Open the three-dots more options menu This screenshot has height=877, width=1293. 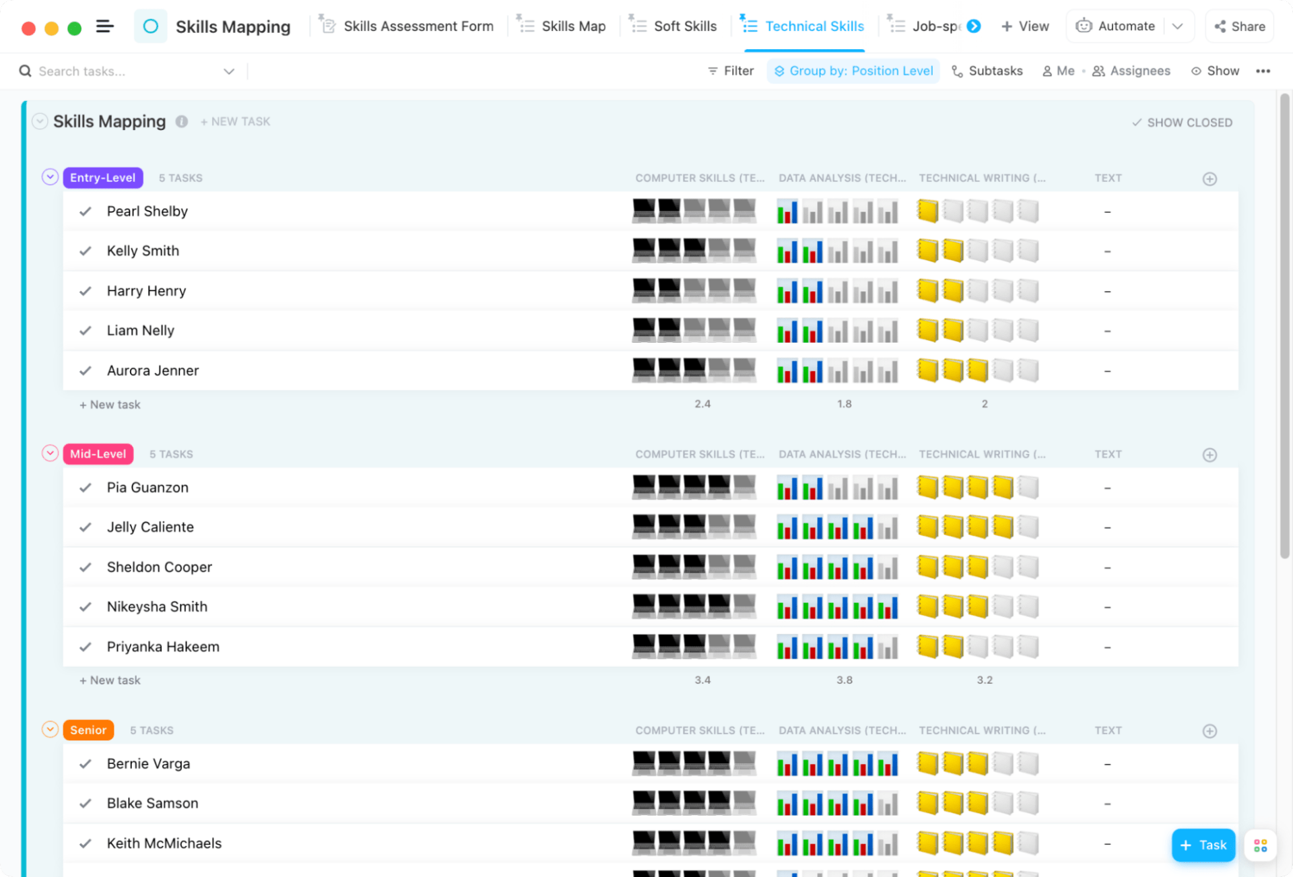coord(1263,71)
